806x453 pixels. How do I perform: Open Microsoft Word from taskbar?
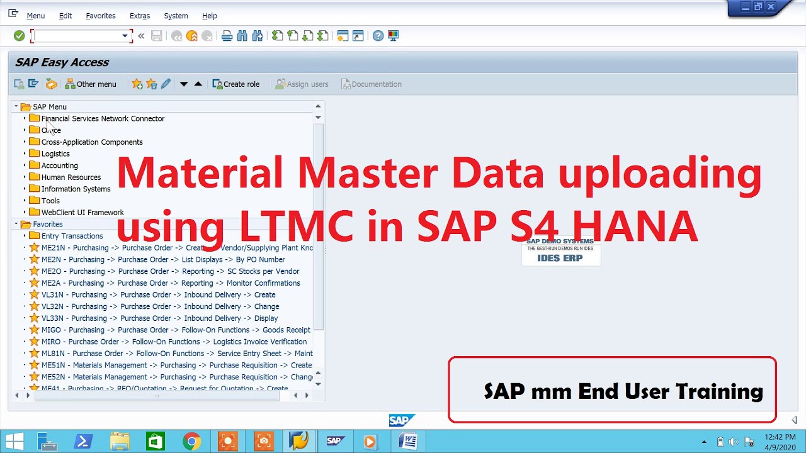[407, 442]
